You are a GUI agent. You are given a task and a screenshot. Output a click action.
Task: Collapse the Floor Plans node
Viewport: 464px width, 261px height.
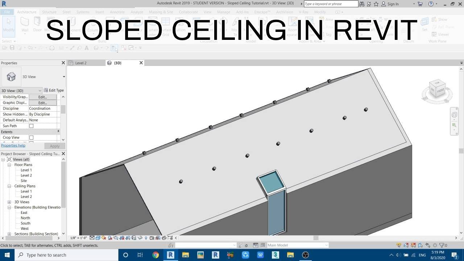[9, 165]
